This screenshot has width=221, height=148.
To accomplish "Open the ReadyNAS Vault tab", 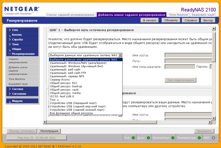I will coord(203,15).
